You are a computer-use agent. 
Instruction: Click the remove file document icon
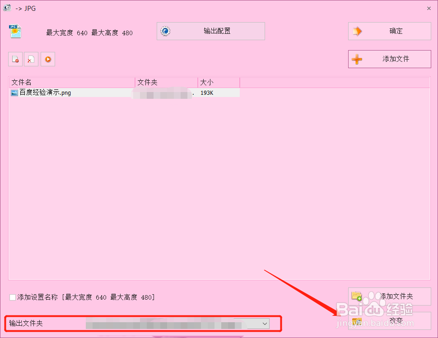15,59
